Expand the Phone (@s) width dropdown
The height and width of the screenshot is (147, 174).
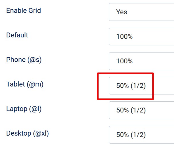(141, 61)
